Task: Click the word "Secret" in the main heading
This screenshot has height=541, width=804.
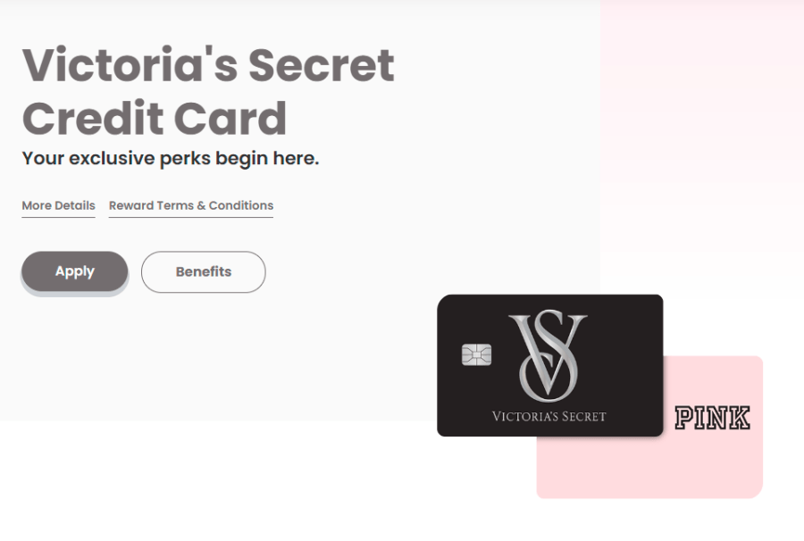Action: 322,65
